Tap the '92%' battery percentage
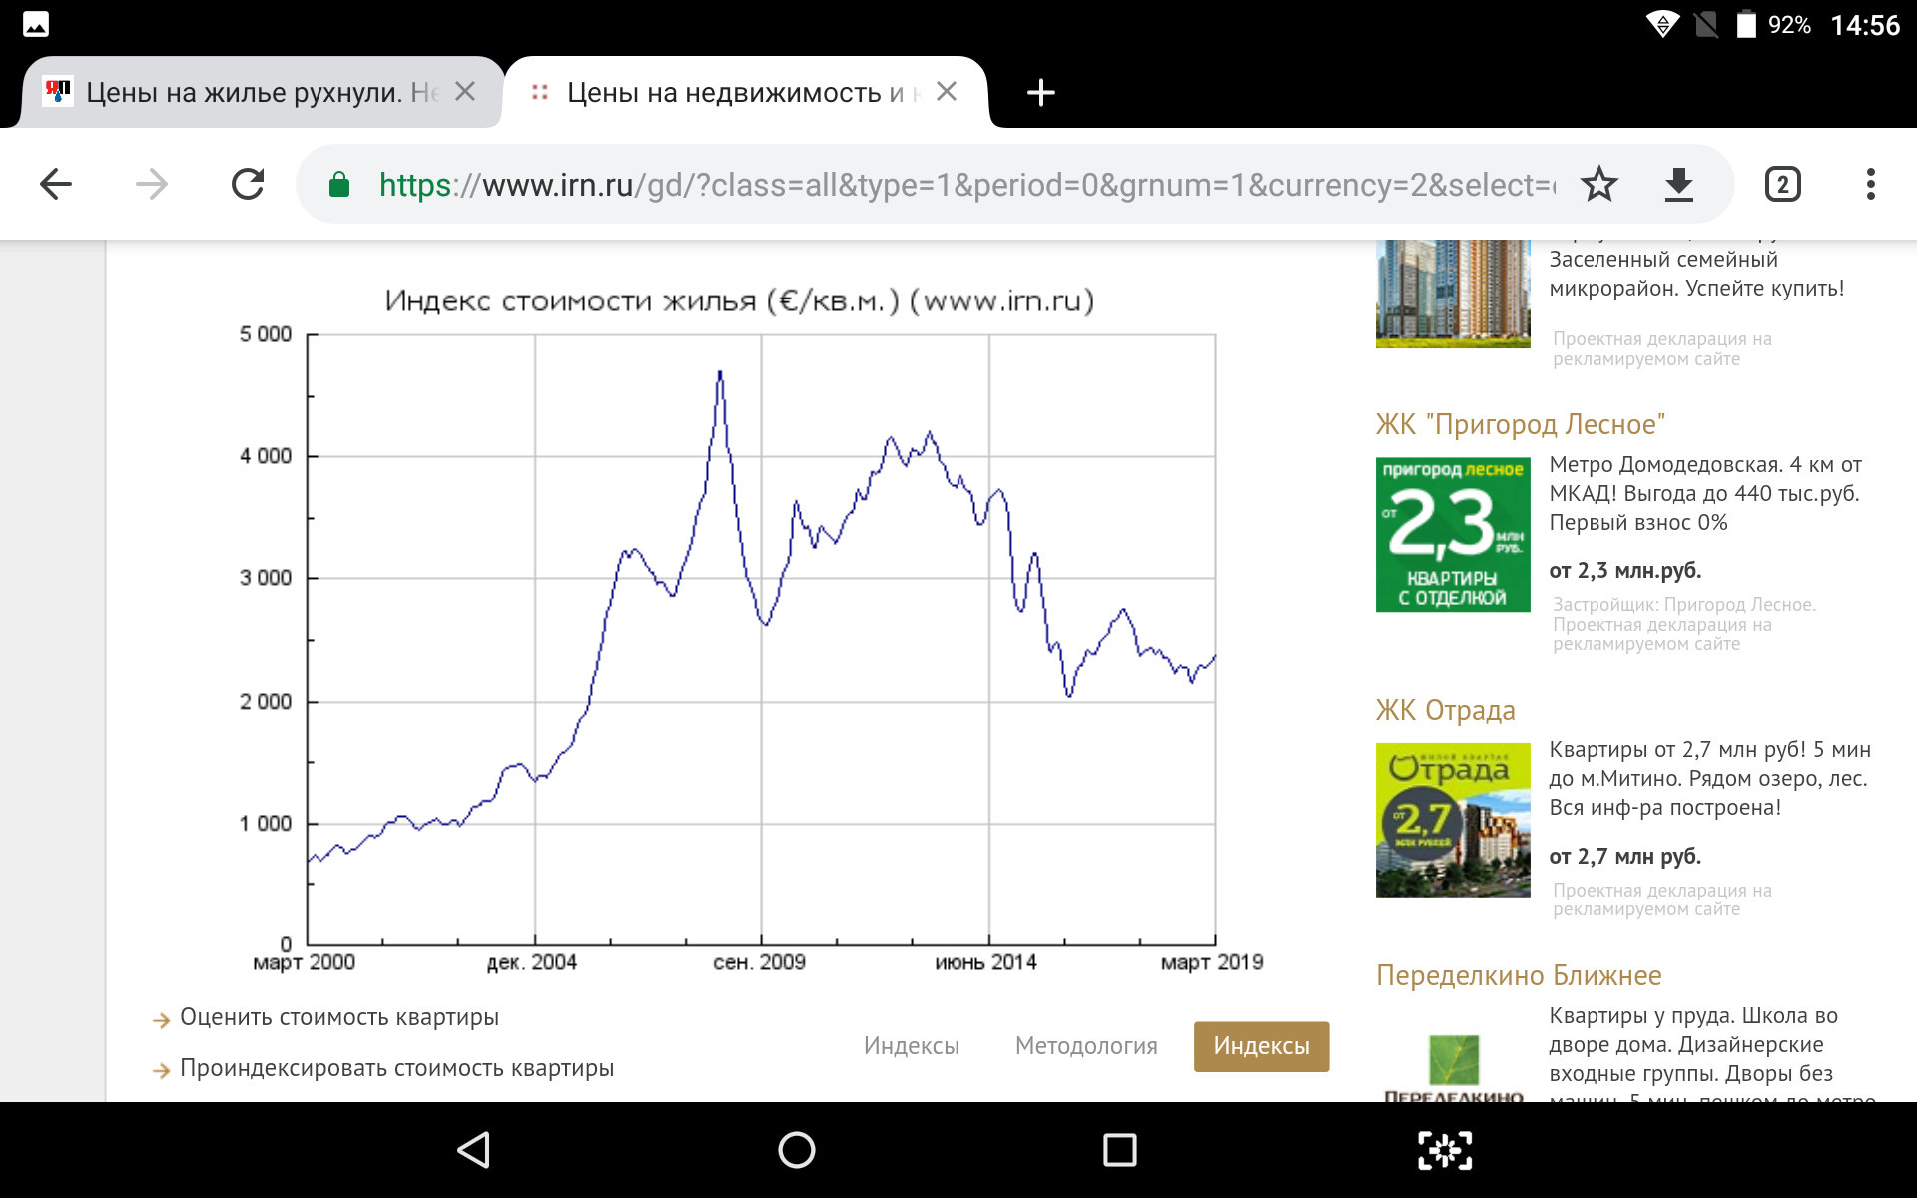This screenshot has width=1917, height=1198. point(1789,25)
